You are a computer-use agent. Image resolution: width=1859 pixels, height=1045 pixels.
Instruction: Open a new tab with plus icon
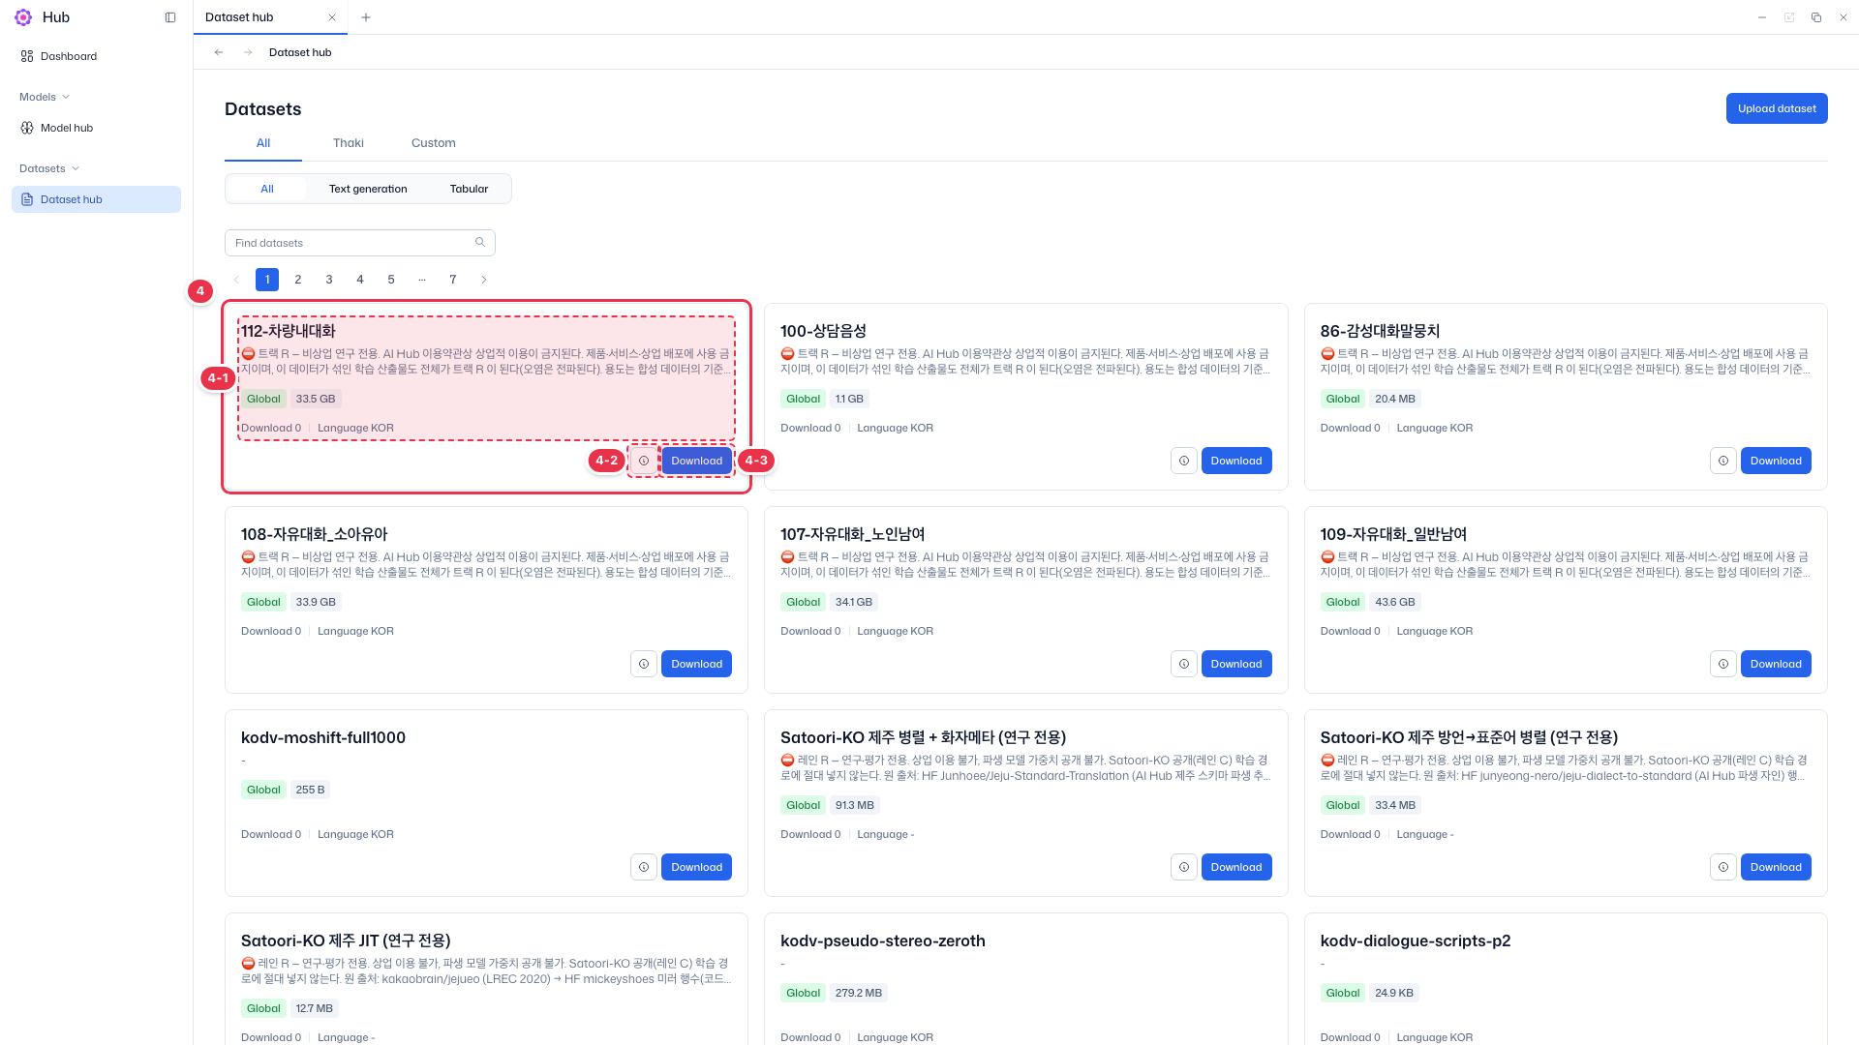click(x=366, y=17)
